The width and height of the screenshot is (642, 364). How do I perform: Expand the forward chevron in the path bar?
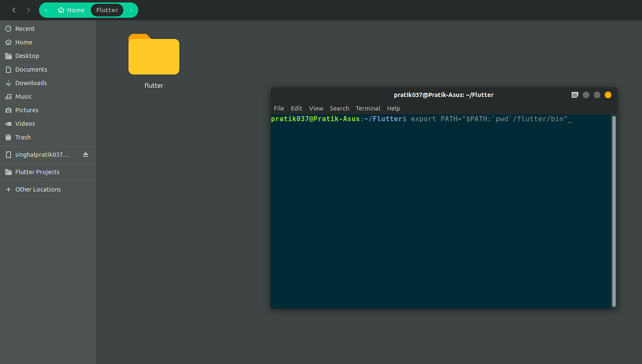tap(132, 10)
